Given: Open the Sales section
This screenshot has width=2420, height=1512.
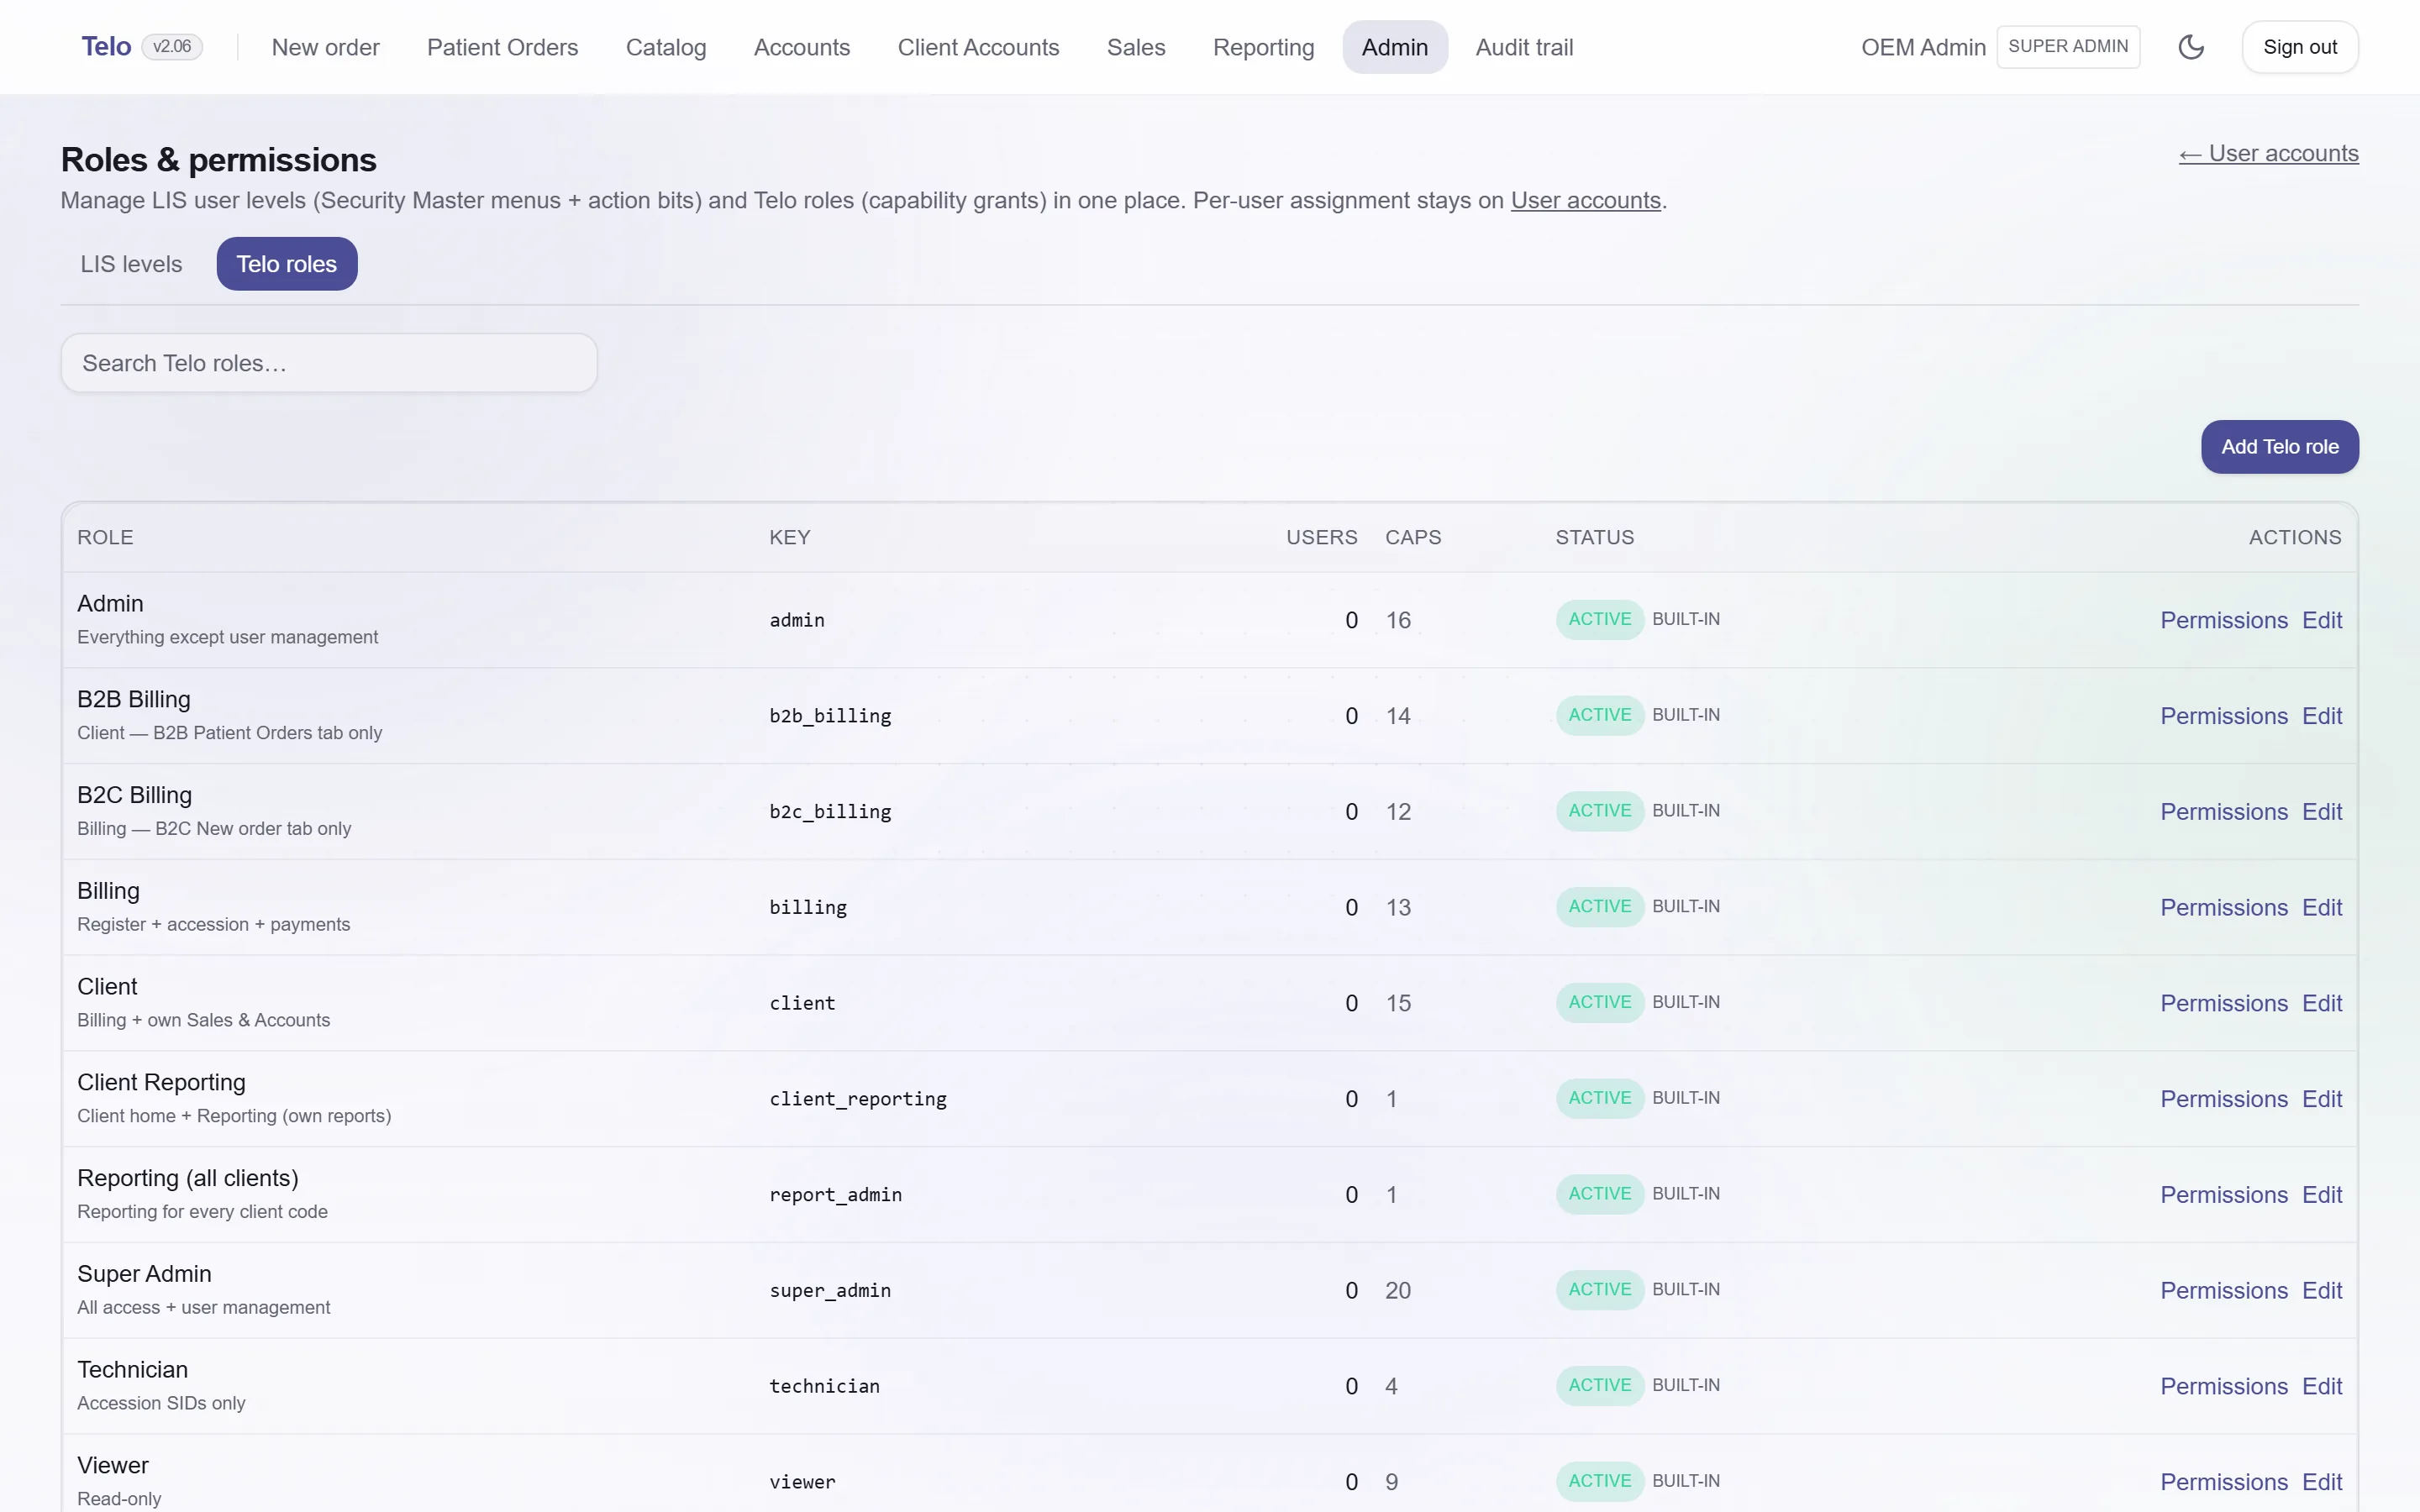Looking at the screenshot, I should tap(1136, 47).
